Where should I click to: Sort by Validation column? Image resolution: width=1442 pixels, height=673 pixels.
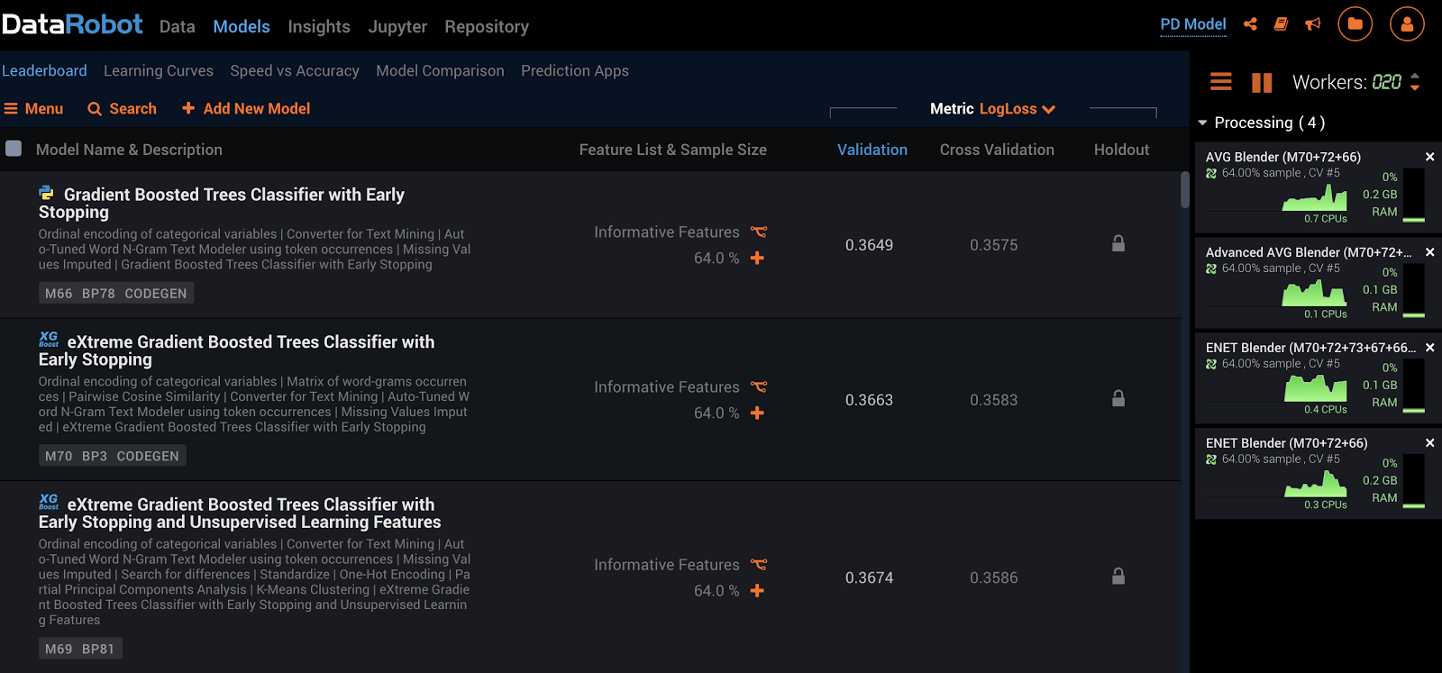872,150
